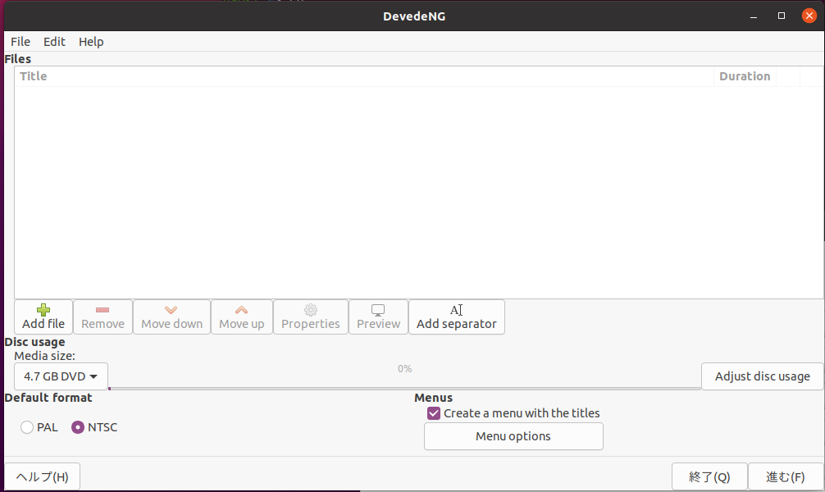The image size is (825, 492).
Task: Open the Help menu
Action: [x=91, y=42]
